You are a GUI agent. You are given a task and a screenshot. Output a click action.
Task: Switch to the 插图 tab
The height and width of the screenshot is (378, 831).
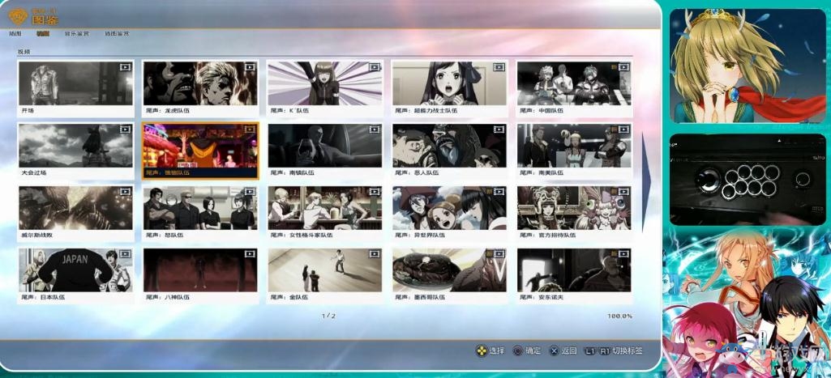tap(15, 34)
